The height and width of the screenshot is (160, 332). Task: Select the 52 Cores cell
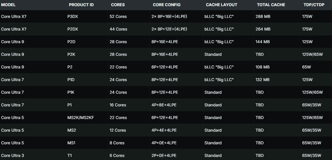118,16
